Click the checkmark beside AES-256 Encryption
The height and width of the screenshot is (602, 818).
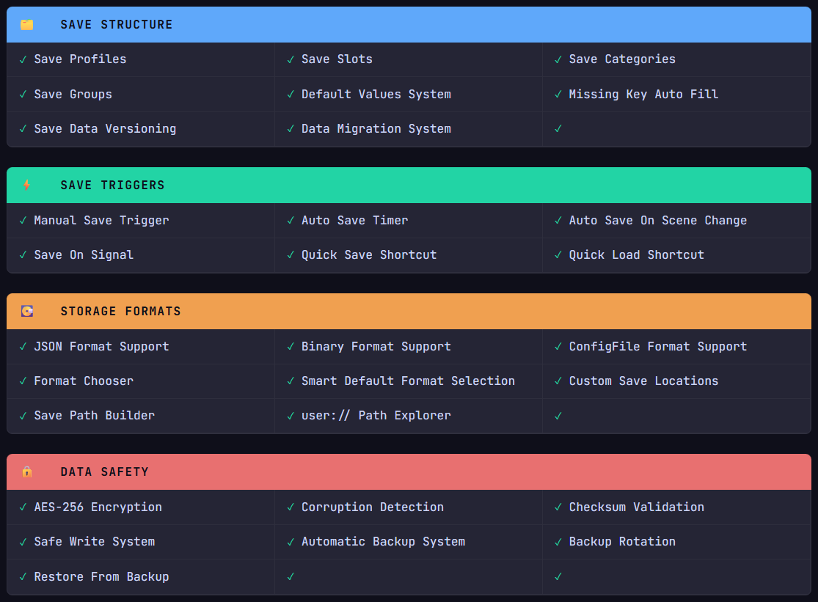click(23, 507)
